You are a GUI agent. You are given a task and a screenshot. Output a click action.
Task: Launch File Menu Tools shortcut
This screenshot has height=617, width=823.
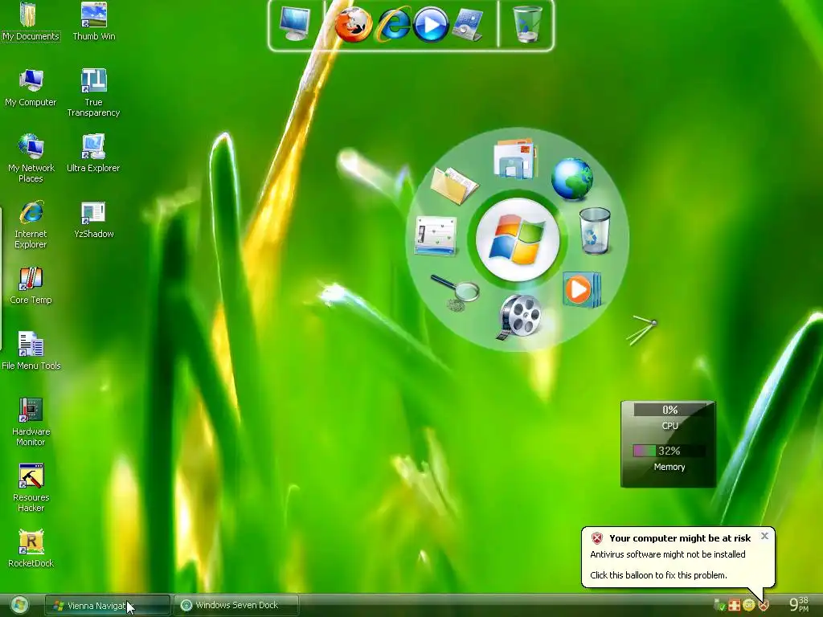(x=31, y=351)
